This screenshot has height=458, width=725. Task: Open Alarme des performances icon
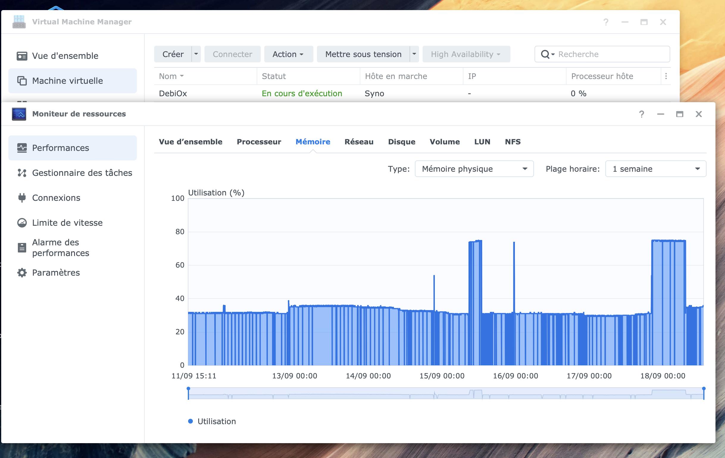point(22,248)
